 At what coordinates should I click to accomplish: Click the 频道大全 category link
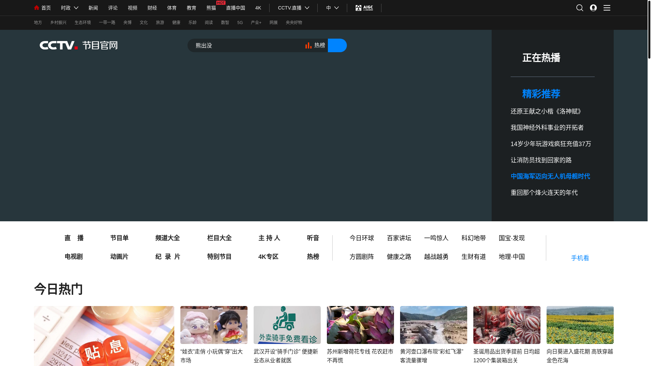click(x=167, y=238)
